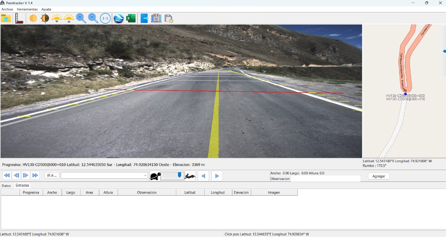This screenshot has height=237, width=446.
Task: Expand the progresiva combo box dropdown
Action: coord(145,176)
